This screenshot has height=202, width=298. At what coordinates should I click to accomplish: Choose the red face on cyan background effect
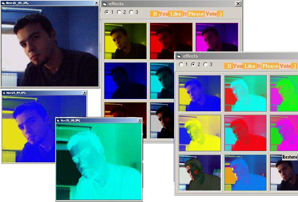point(245,133)
